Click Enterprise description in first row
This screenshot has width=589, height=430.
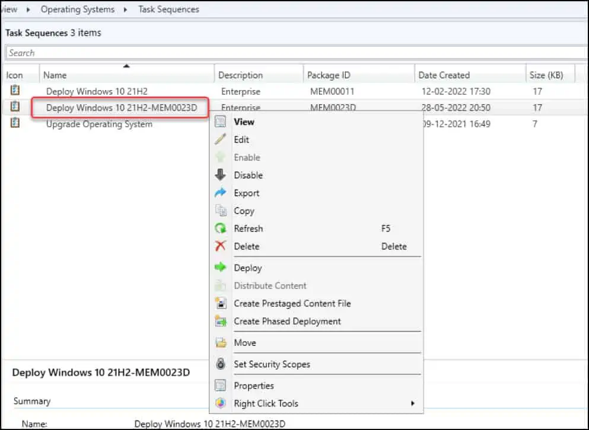coord(241,91)
